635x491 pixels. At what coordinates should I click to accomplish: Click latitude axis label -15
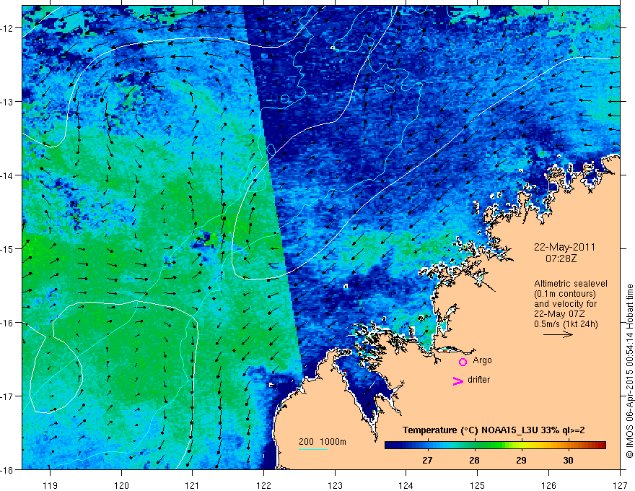(x=8, y=248)
